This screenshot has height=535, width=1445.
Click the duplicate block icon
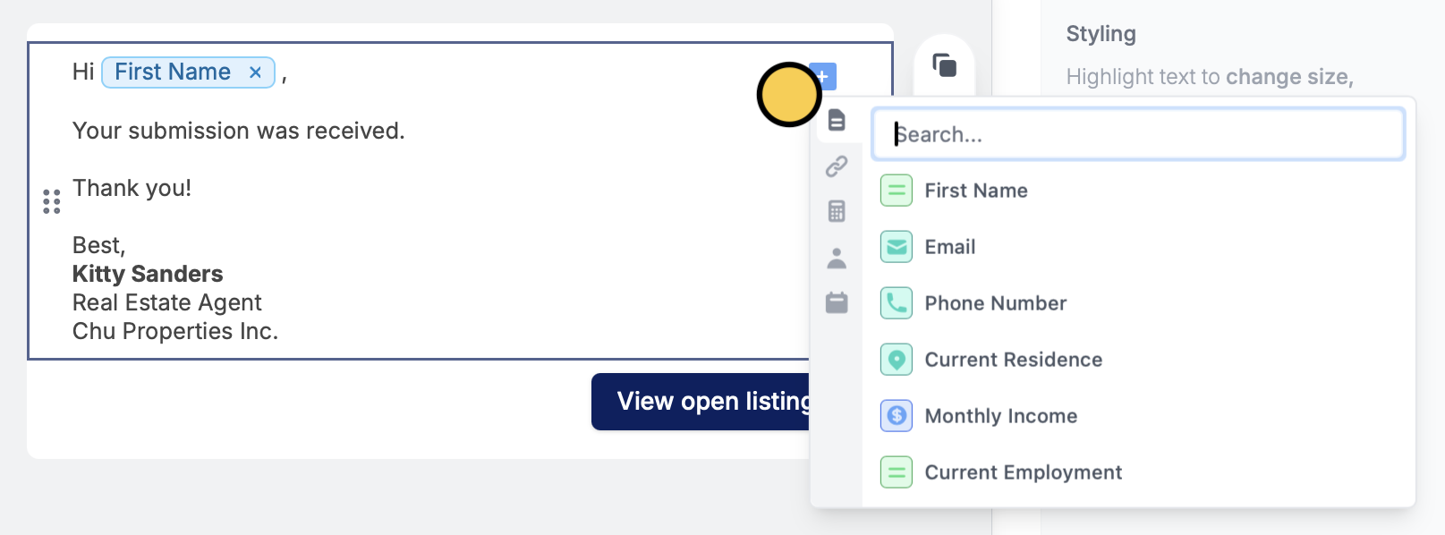(x=945, y=65)
